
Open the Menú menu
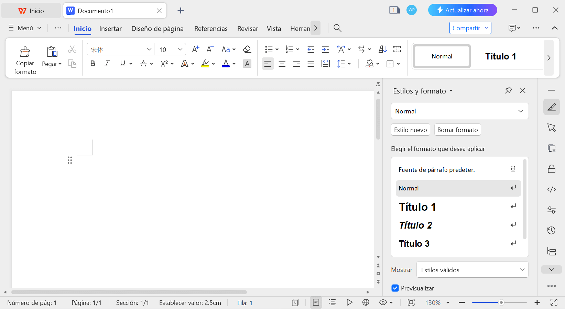25,28
